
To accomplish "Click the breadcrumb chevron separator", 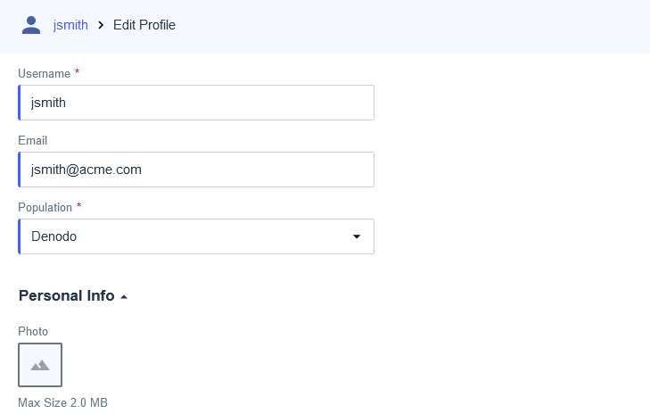I will (x=101, y=25).
